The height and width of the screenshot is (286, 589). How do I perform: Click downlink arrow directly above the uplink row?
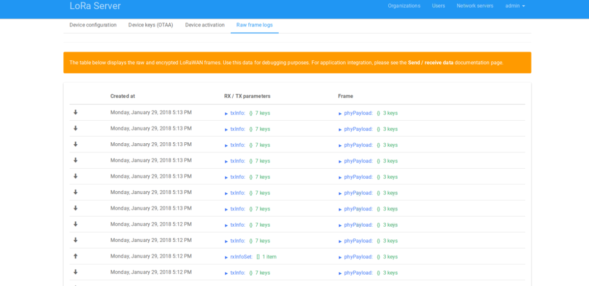[x=76, y=240]
